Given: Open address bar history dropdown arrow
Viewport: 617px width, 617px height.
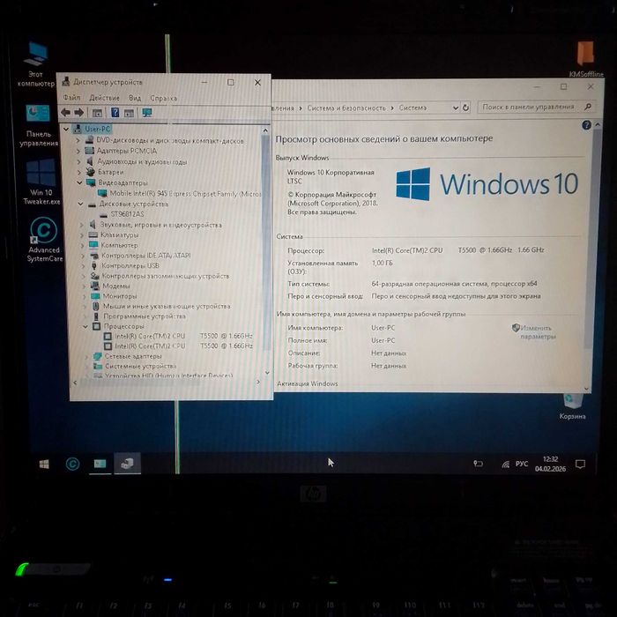Looking at the screenshot, I should click(x=456, y=108).
